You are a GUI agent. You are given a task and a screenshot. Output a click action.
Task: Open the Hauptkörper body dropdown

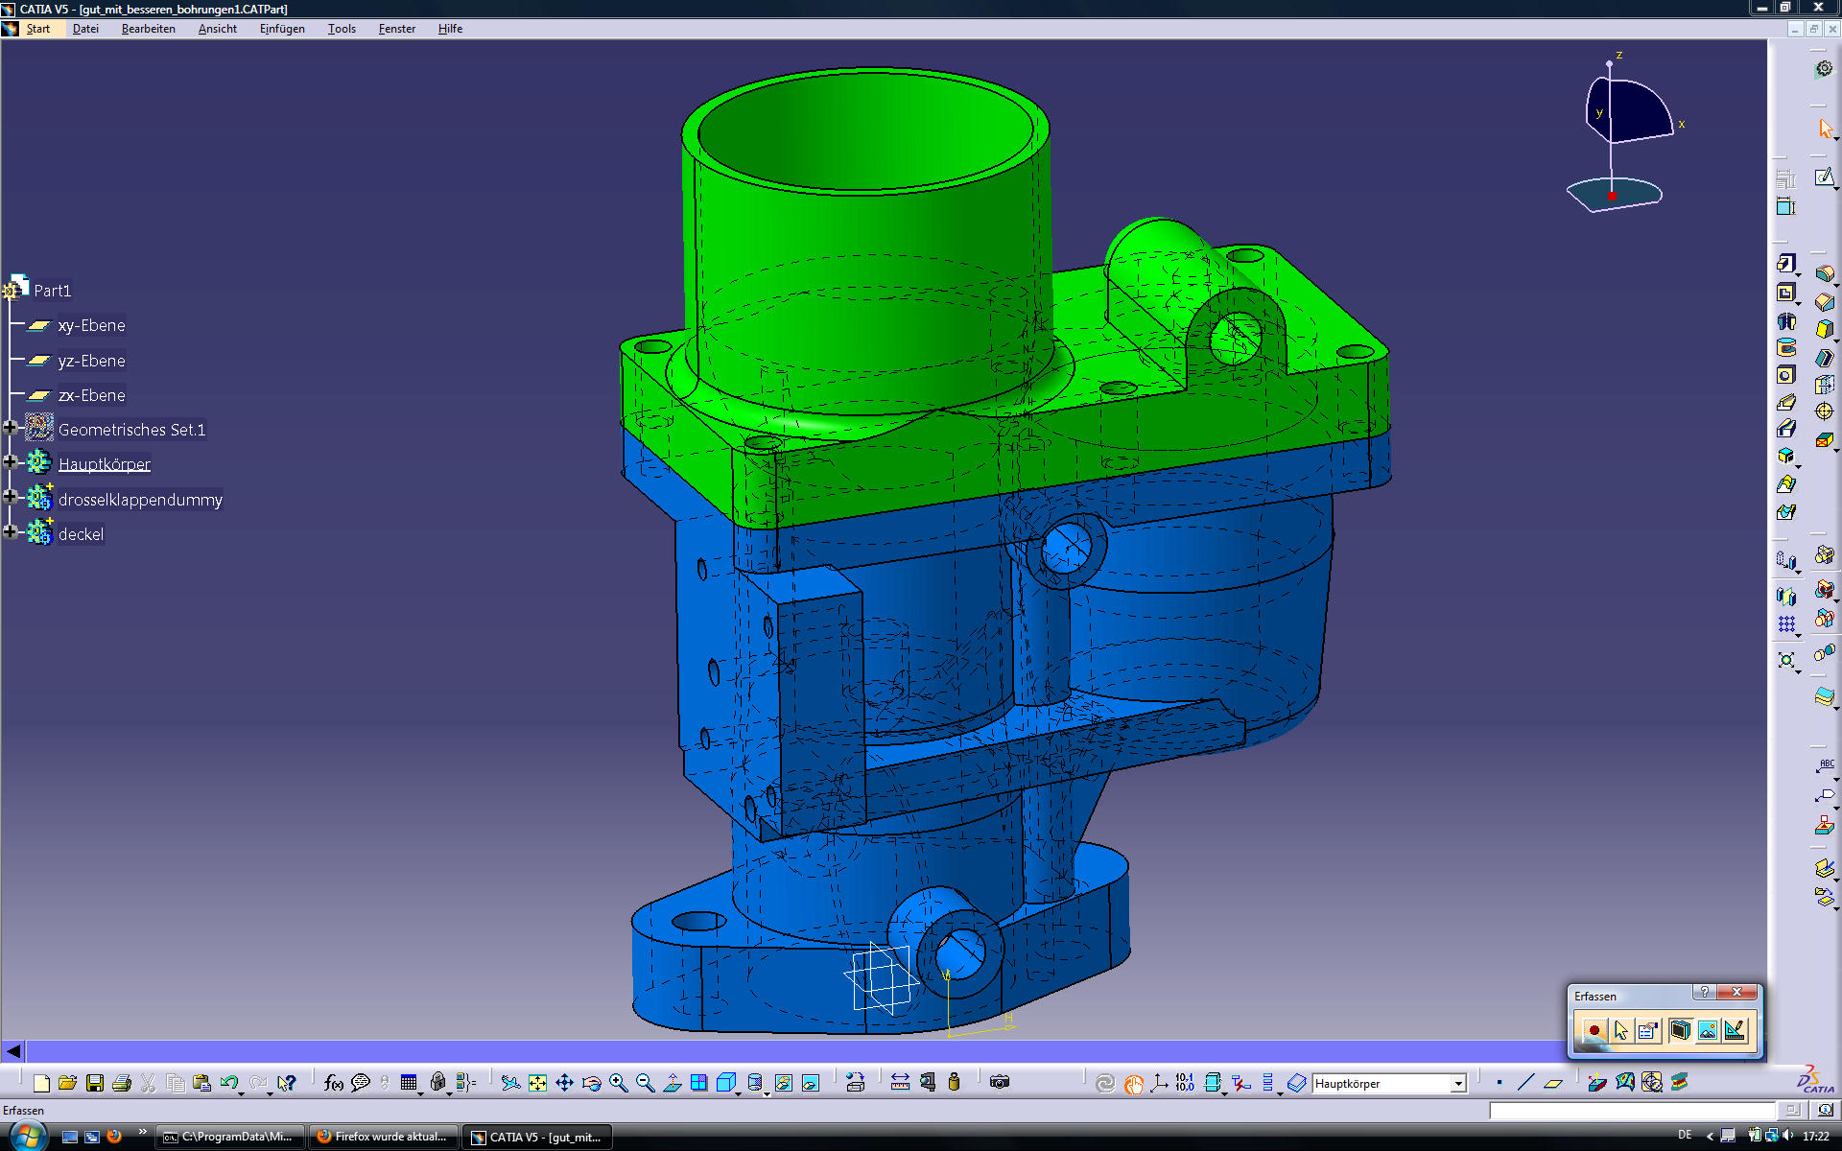tap(1458, 1084)
